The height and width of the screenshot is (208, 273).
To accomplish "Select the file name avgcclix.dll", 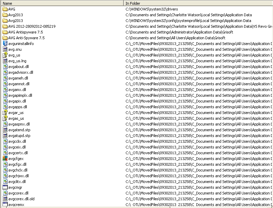I will pyautogui.click(x=17, y=141).
